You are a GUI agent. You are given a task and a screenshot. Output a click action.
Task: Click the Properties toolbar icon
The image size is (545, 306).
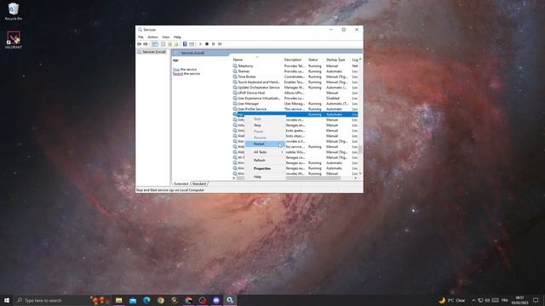pyautogui.click(x=163, y=44)
